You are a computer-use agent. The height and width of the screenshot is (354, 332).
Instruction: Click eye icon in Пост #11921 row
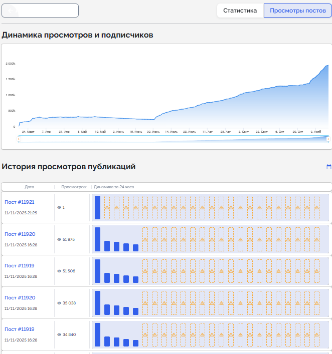pyautogui.click(x=59, y=207)
